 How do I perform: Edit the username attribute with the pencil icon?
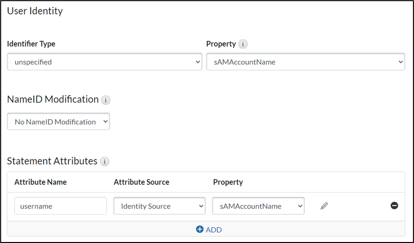(x=324, y=206)
